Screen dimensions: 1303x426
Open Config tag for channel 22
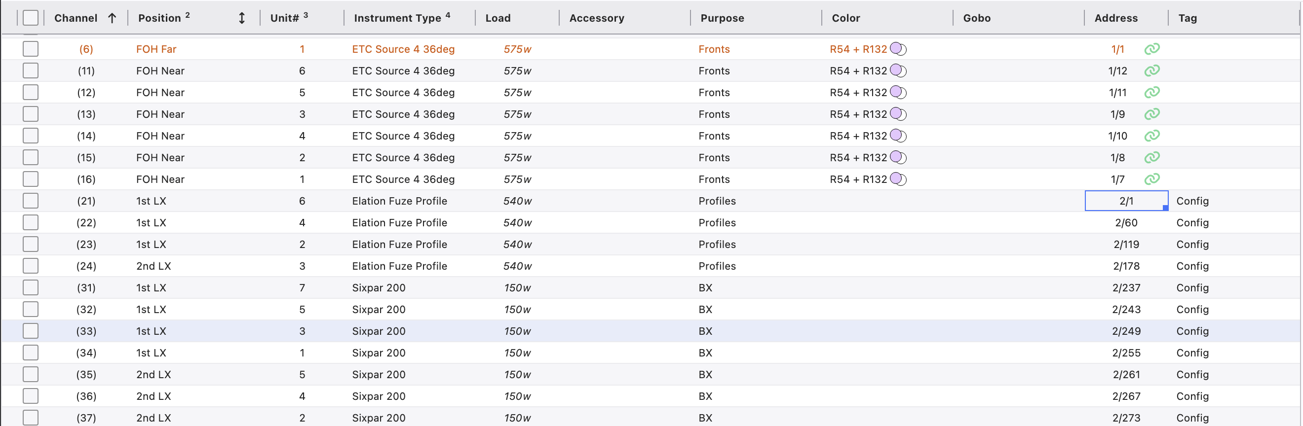1192,223
